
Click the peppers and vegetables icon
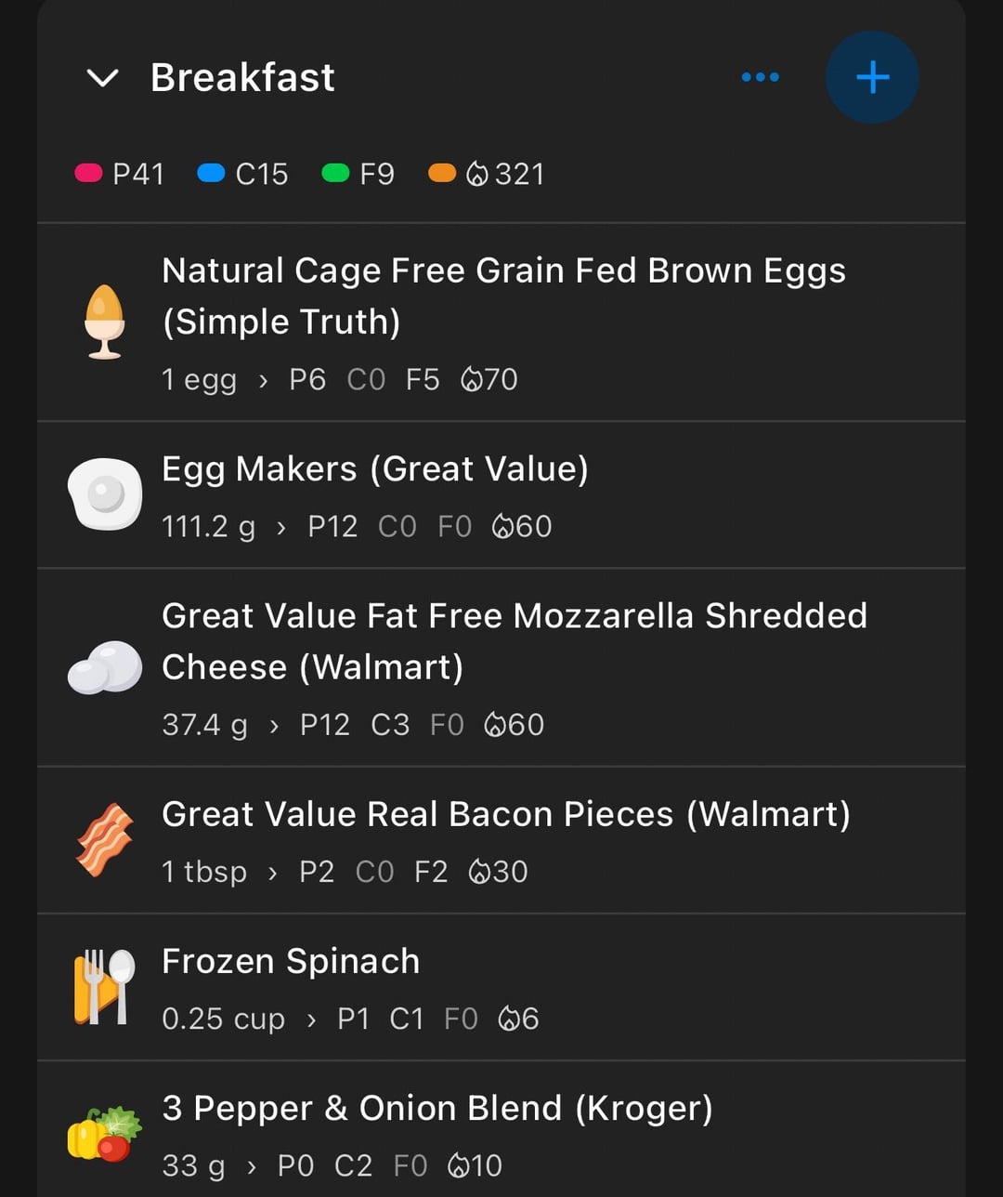(x=104, y=1134)
